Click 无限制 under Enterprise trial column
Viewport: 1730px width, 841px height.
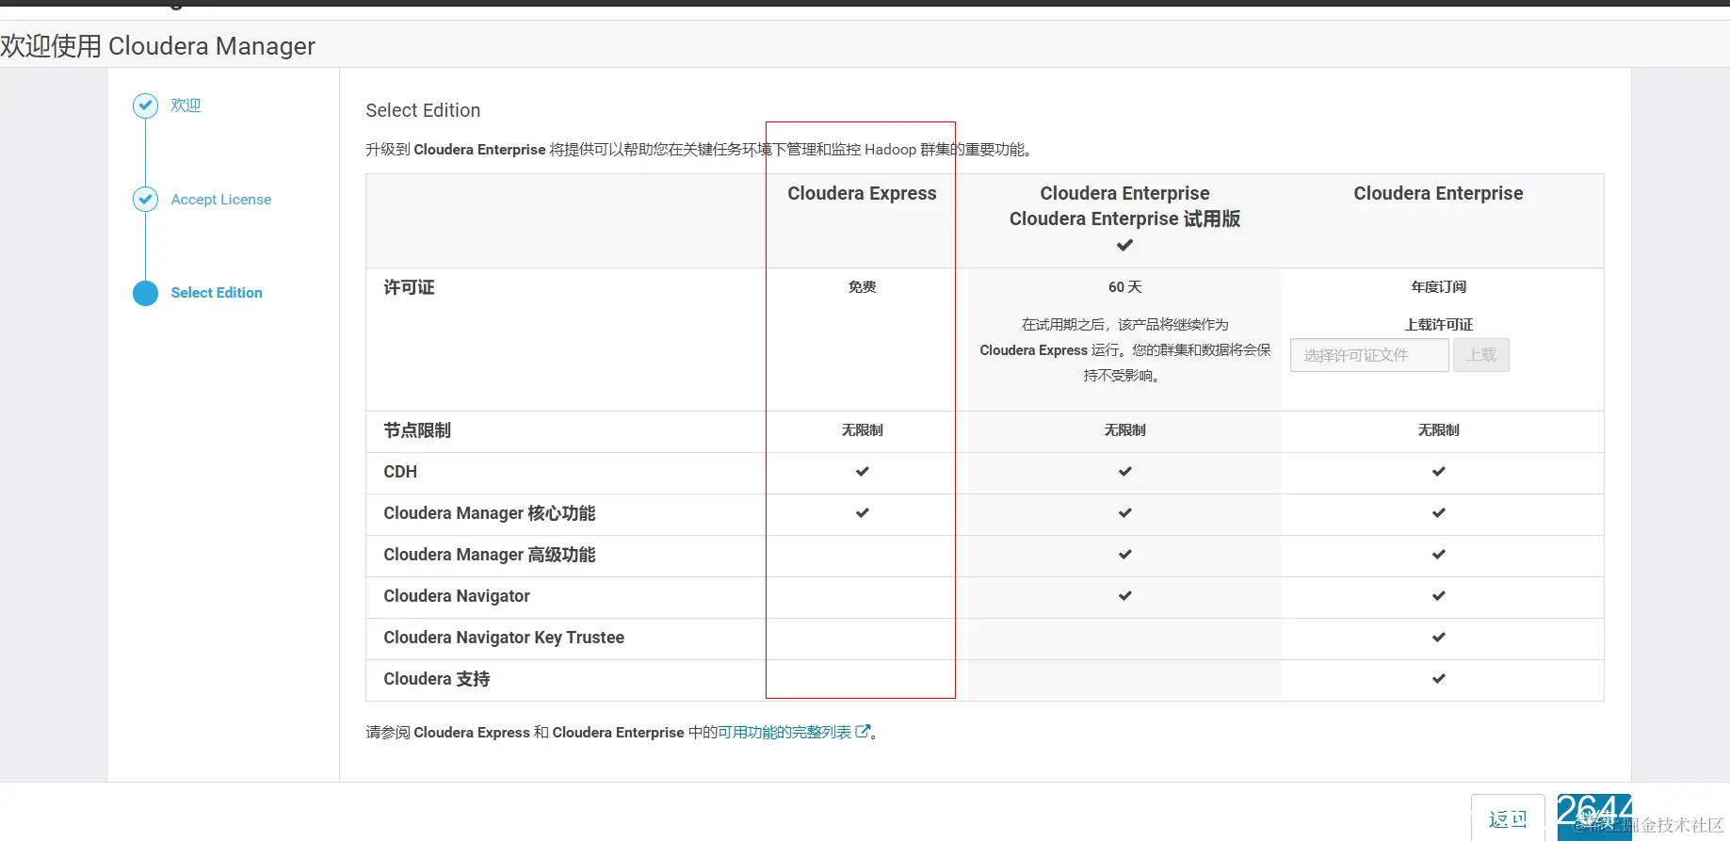click(1124, 429)
